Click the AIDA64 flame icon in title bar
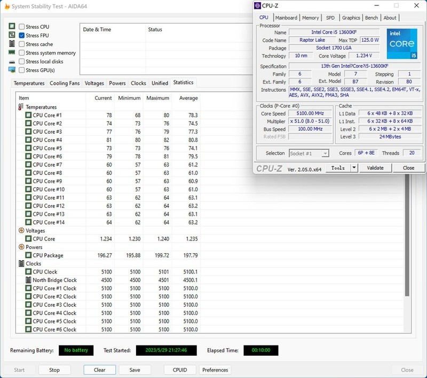 (x=6, y=6)
